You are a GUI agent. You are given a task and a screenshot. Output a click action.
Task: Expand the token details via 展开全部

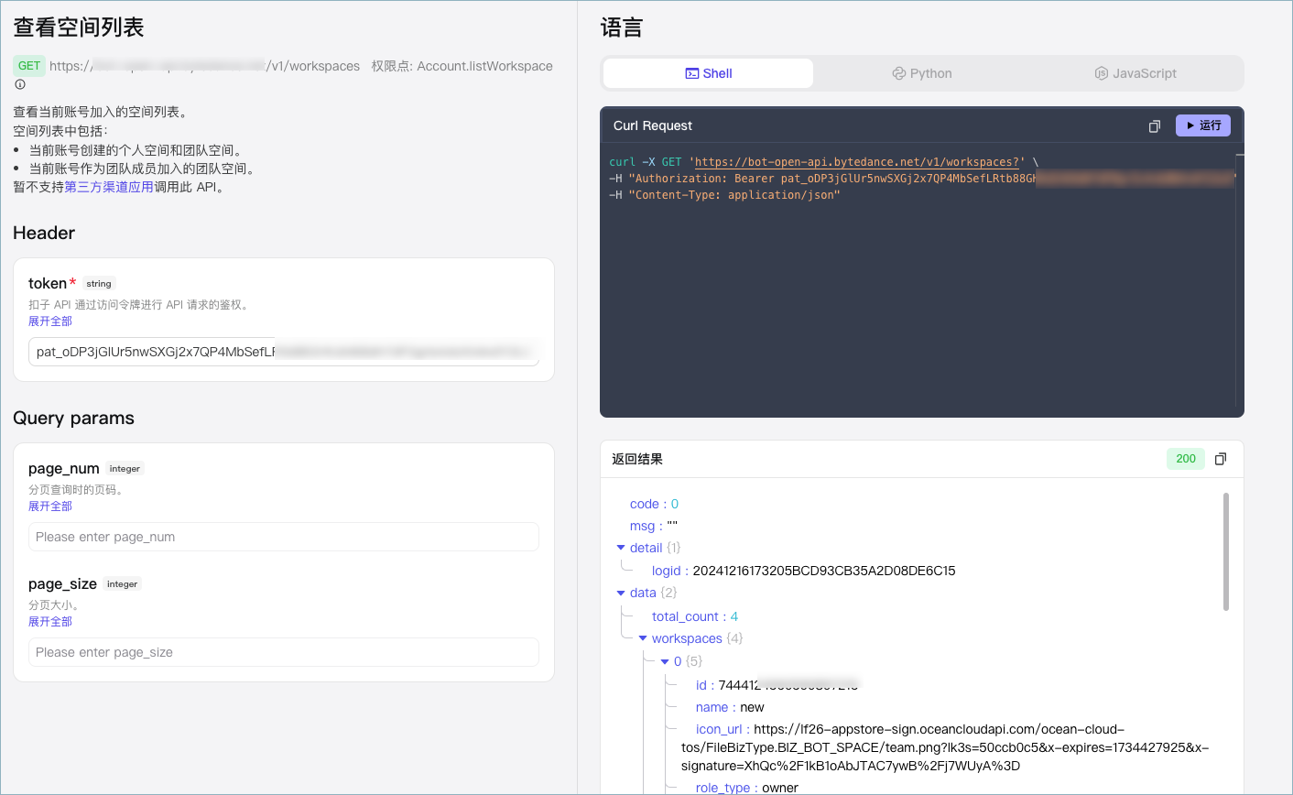click(x=49, y=321)
